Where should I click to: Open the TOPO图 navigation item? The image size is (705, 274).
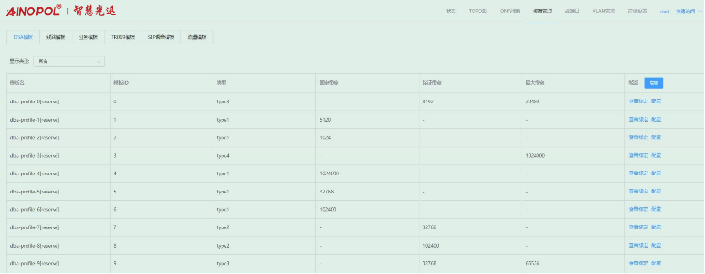478,11
